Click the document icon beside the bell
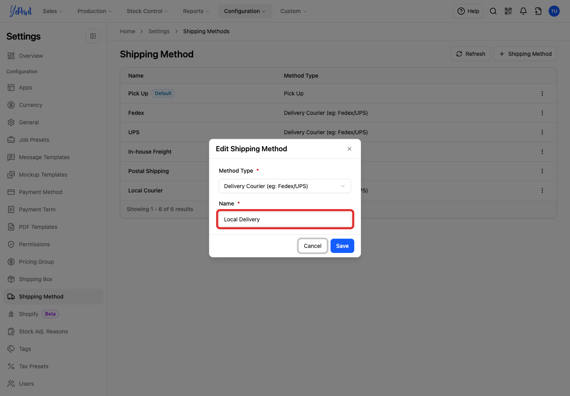The width and height of the screenshot is (570, 396). point(538,11)
